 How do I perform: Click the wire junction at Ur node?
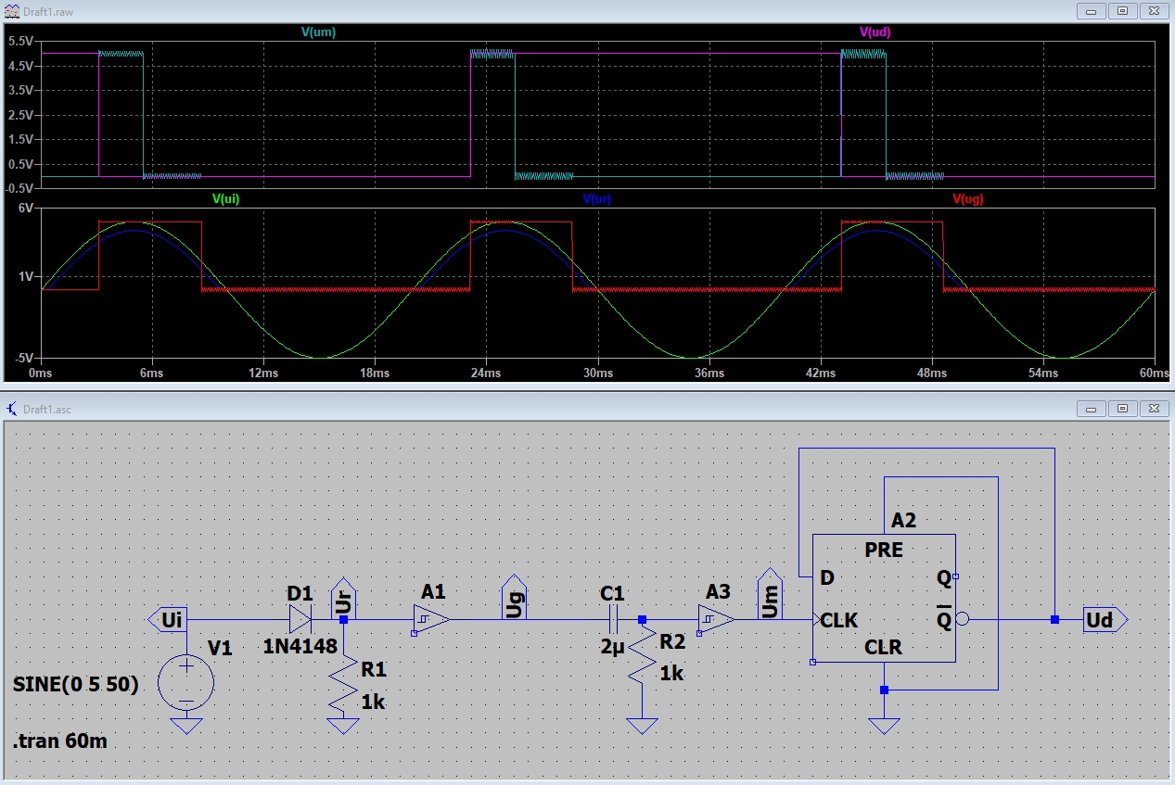(344, 619)
